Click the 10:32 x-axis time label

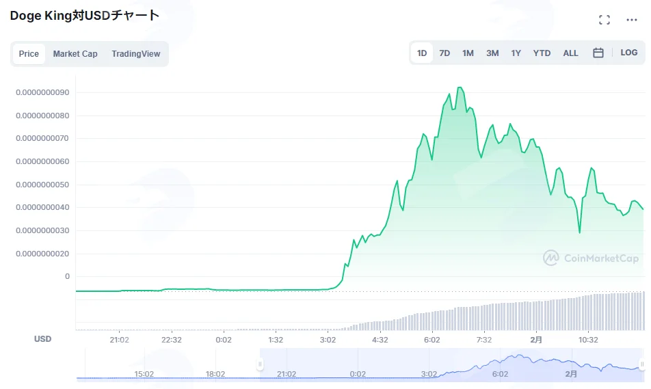point(588,340)
